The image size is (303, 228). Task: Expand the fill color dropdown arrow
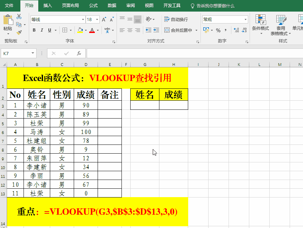pyautogui.click(x=86, y=30)
